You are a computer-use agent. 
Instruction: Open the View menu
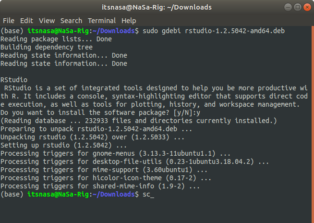tap(47, 21)
